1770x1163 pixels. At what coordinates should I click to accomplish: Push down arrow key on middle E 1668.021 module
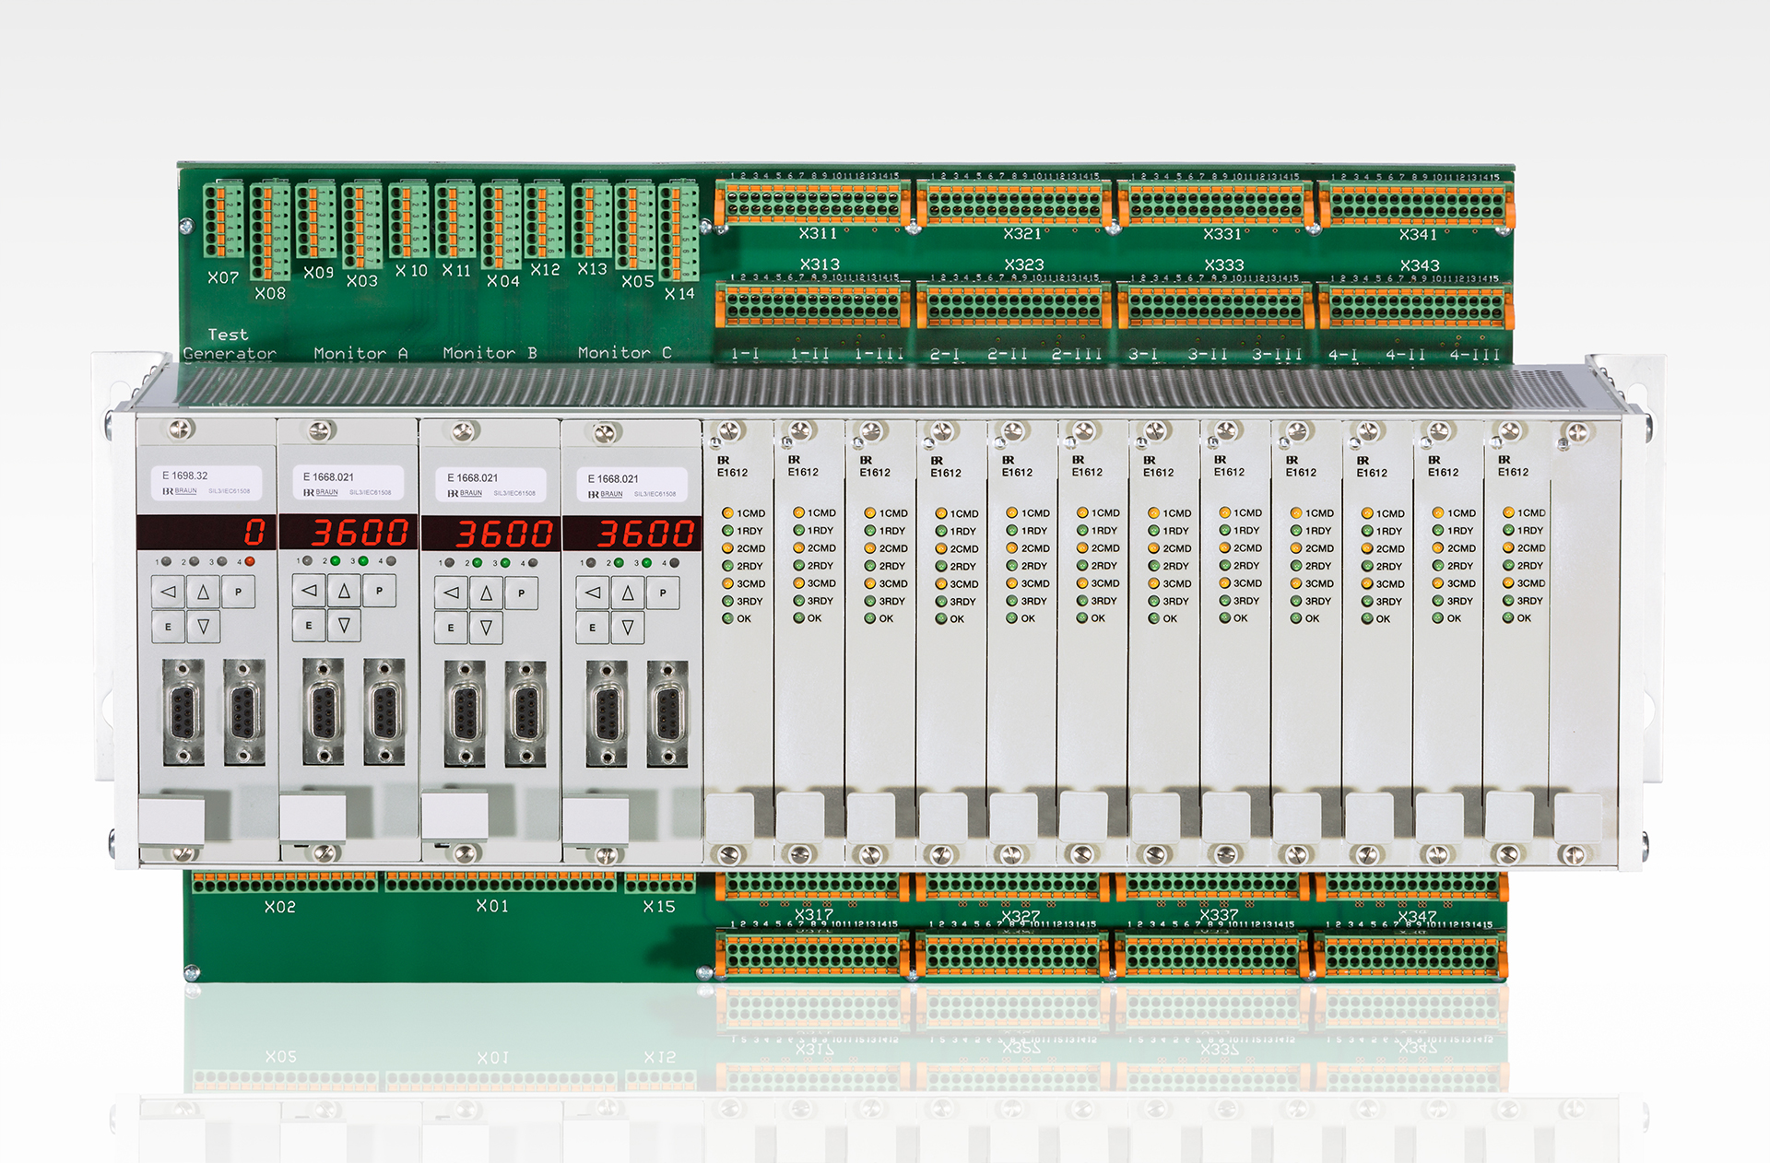(486, 628)
